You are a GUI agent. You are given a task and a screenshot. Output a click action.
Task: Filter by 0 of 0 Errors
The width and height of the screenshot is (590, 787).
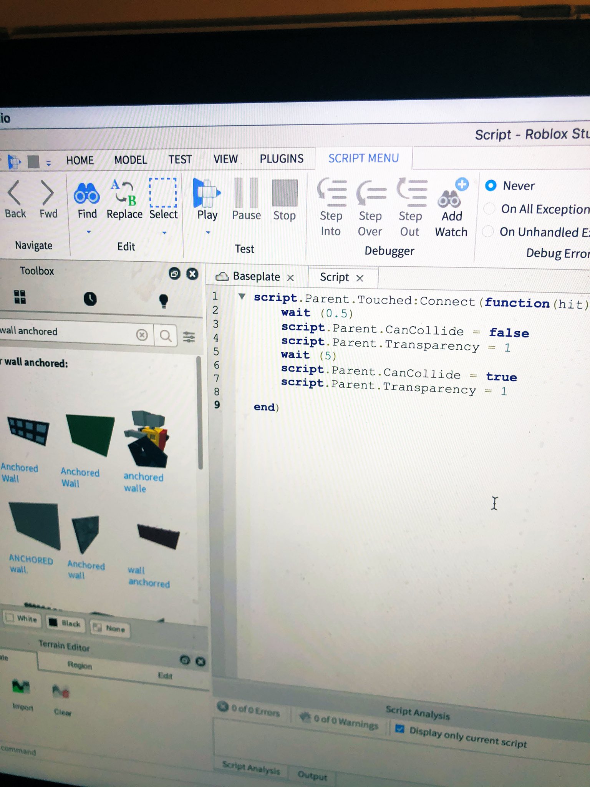tap(249, 709)
